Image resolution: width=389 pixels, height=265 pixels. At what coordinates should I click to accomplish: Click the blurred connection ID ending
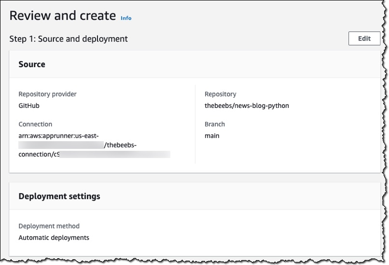(x=116, y=154)
